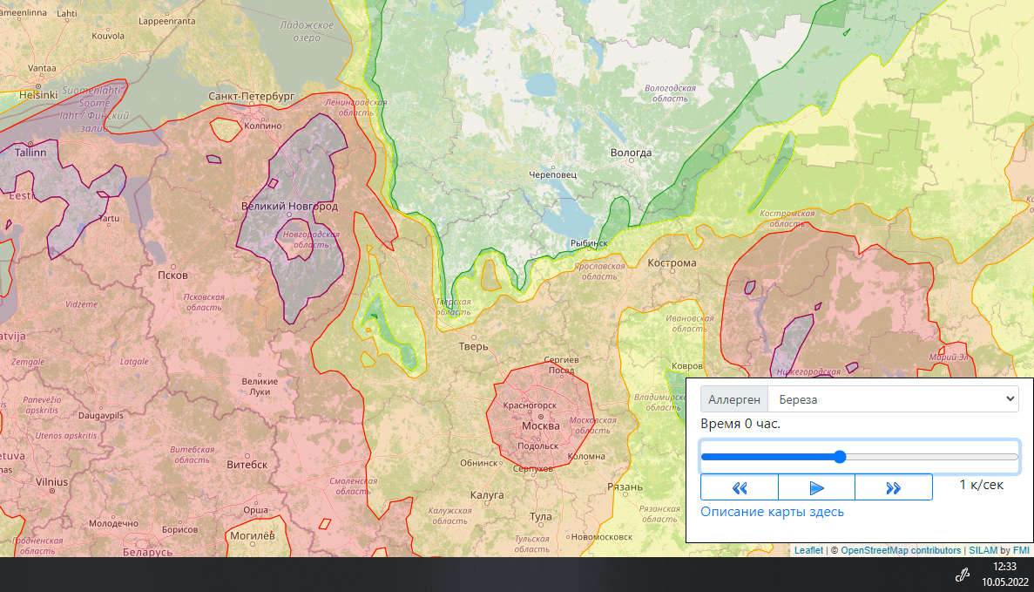Image resolution: width=1034 pixels, height=592 pixels.
Task: Open the SILAM attribution link
Action: [983, 550]
